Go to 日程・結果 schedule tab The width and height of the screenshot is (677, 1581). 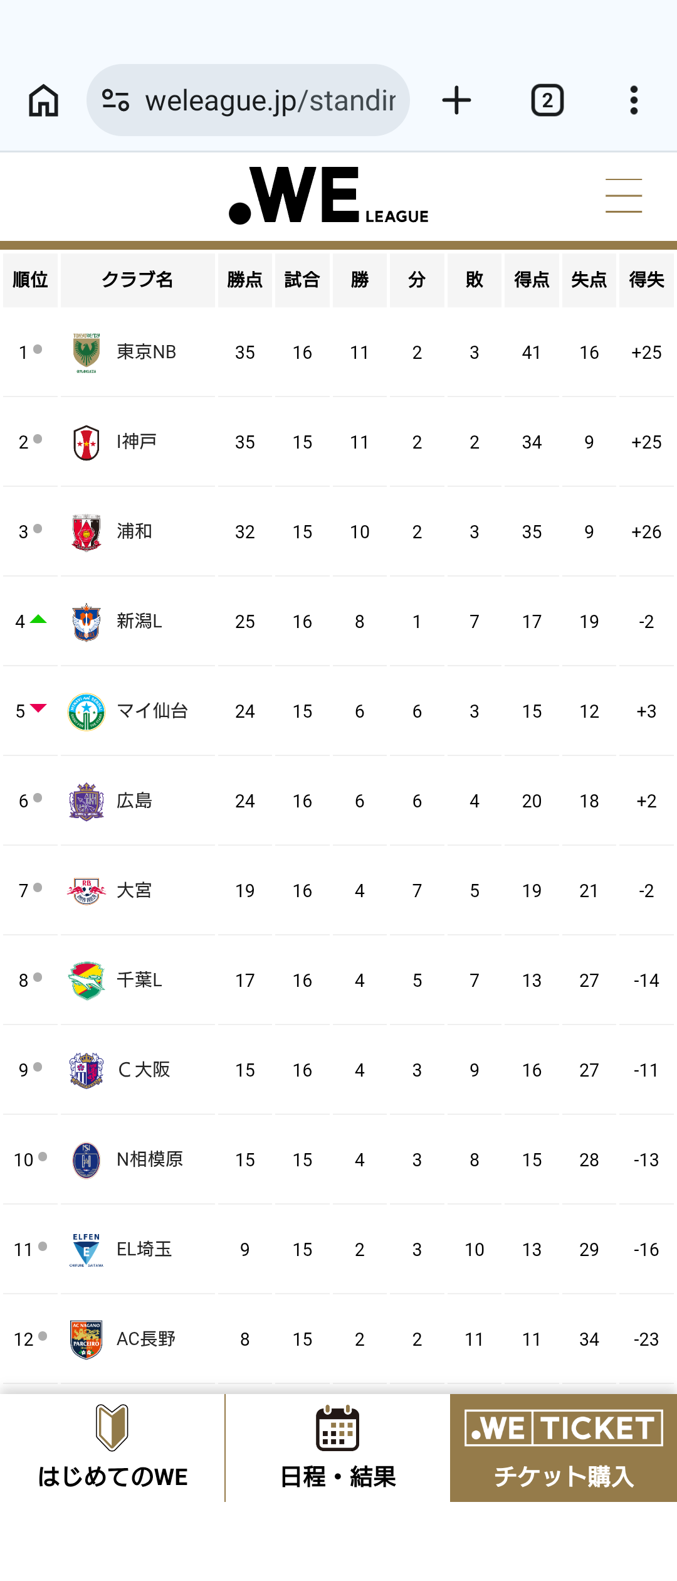click(x=338, y=1448)
